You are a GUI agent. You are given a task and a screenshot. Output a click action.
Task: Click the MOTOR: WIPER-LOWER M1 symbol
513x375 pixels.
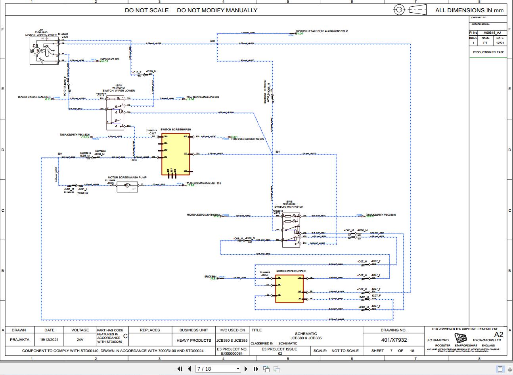click(44, 50)
